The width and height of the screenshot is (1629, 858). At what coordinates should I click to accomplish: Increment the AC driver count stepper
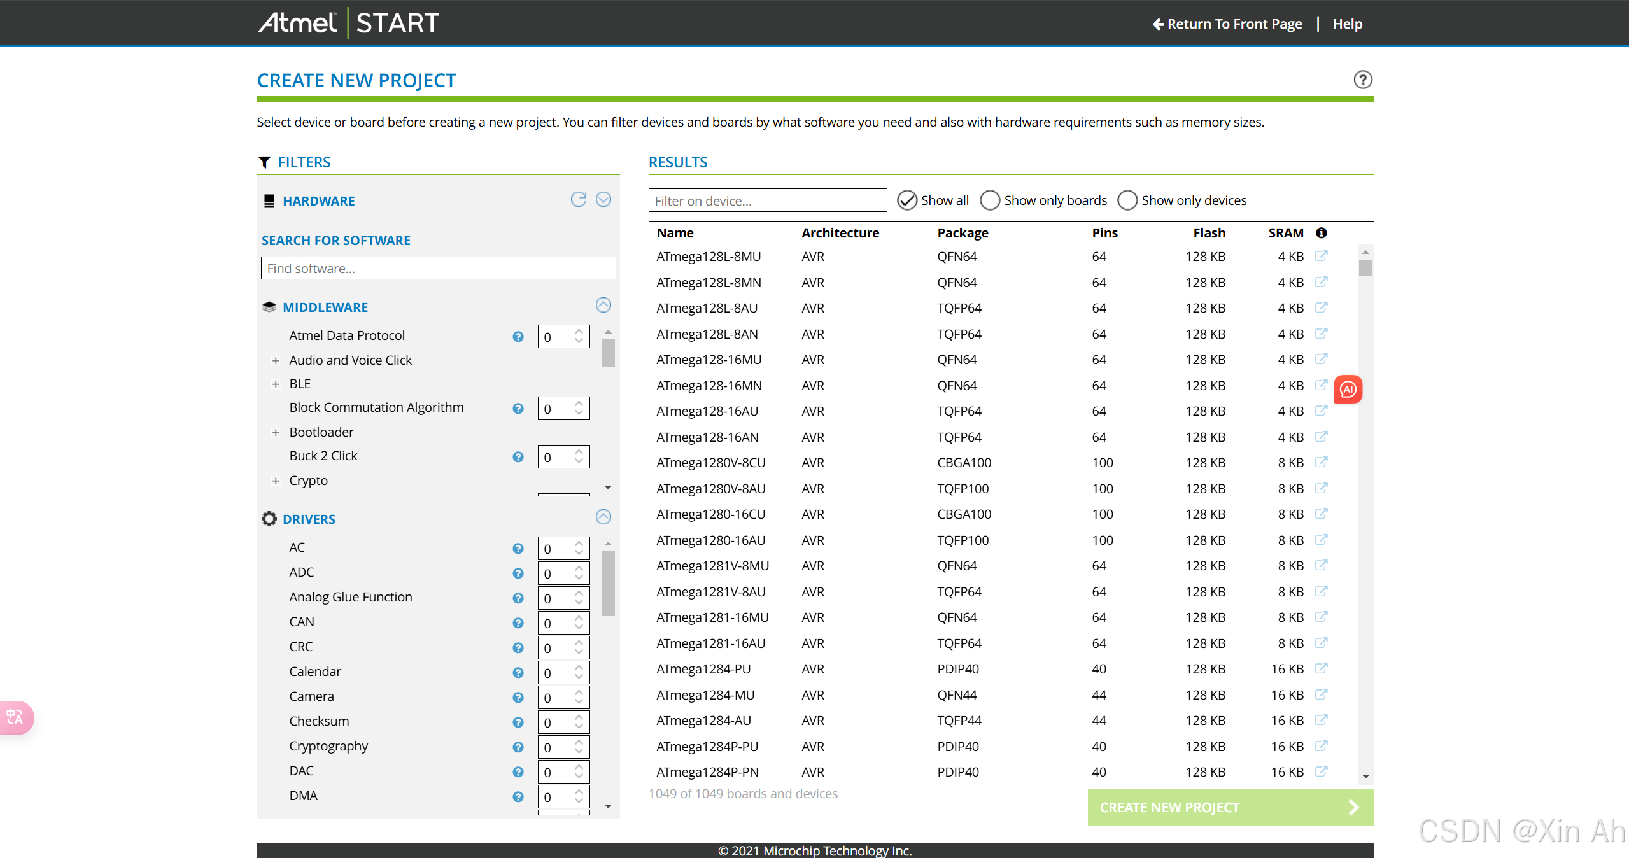pos(579,544)
